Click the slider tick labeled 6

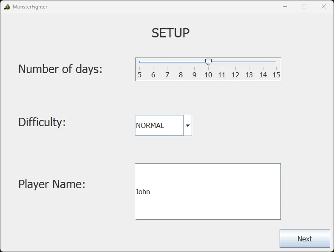tap(153, 75)
